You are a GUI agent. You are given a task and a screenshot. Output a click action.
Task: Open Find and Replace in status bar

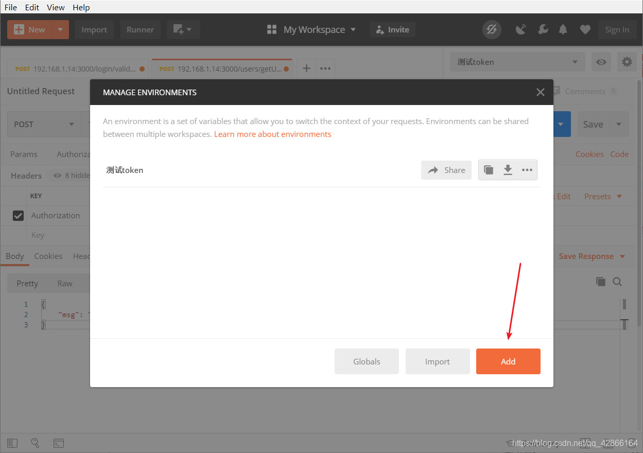36,443
